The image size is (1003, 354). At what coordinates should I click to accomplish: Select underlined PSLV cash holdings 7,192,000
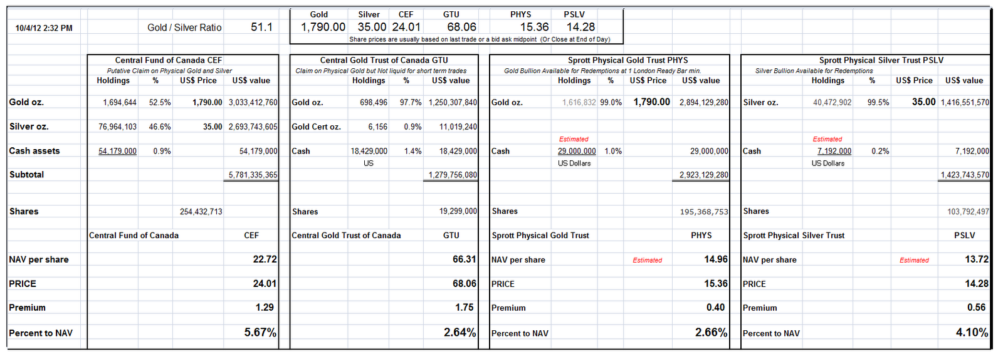[x=834, y=151]
